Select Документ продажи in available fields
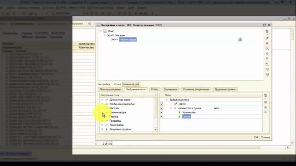This screenshot has width=296, height=166. click(120, 129)
